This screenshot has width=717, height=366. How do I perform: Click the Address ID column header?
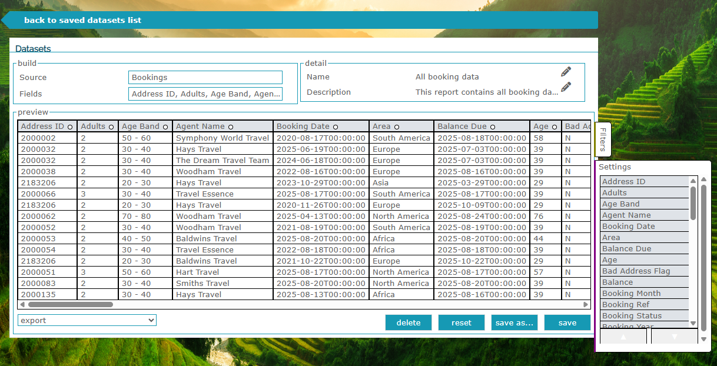point(47,127)
